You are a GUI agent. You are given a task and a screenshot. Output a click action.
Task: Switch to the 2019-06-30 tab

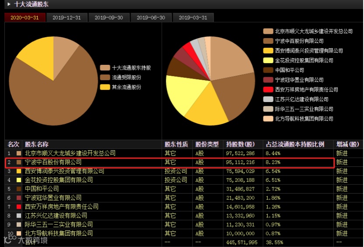click(151, 18)
